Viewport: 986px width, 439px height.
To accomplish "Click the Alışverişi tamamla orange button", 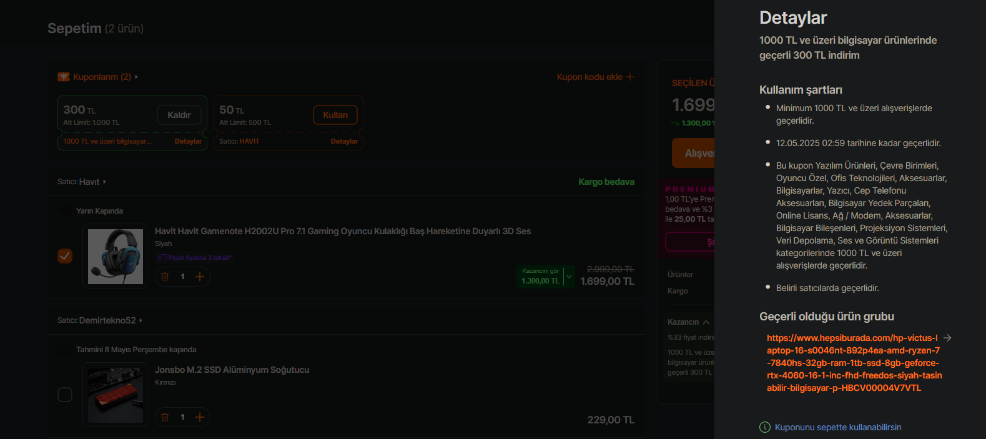I will [693, 153].
